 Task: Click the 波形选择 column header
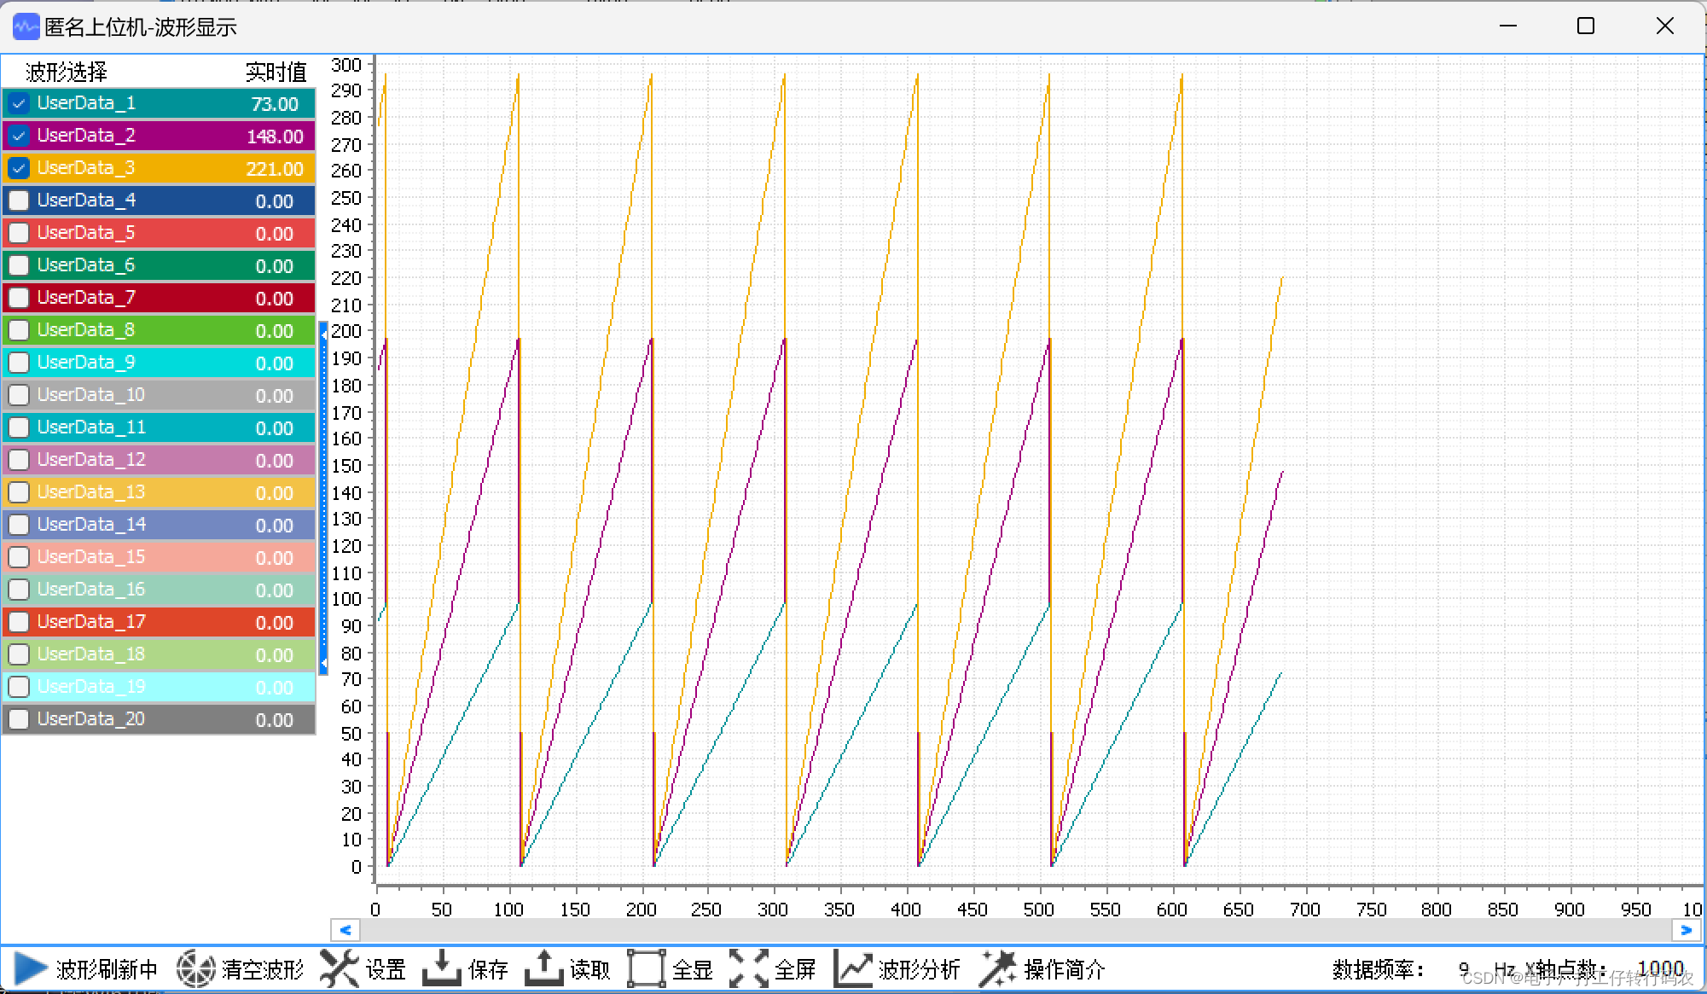[67, 72]
